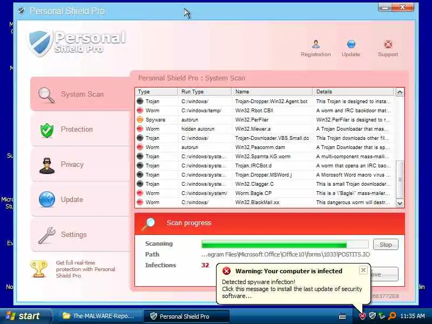The width and height of the screenshot is (432, 324).
Task: Sort by the Name column header
Action: (272, 91)
